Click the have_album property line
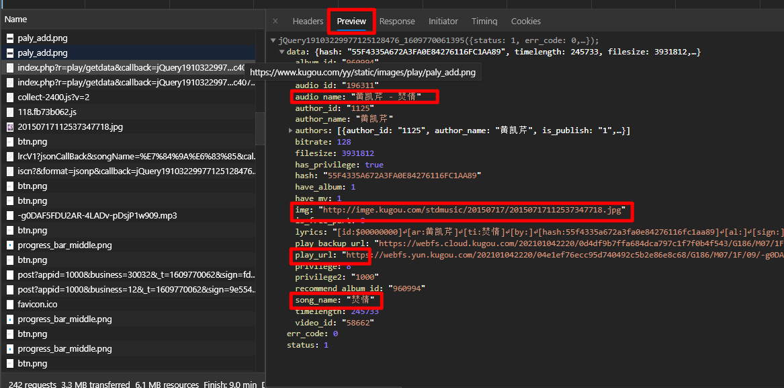Image resolution: width=784 pixels, height=388 pixels. click(x=325, y=187)
